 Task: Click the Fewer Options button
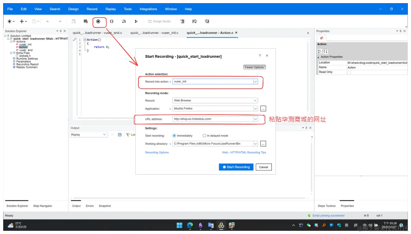(x=254, y=67)
